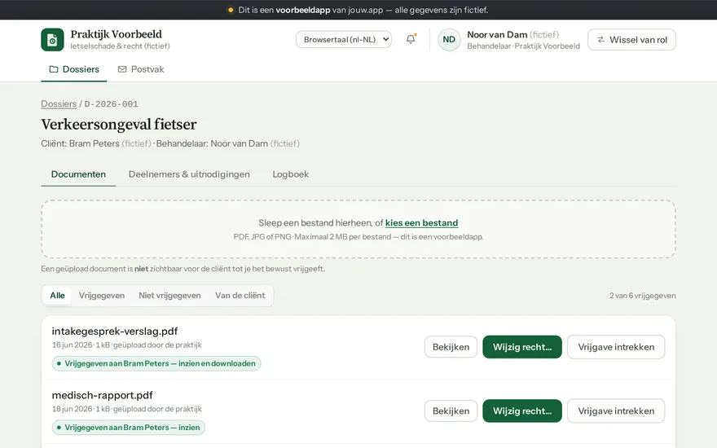Open notifications bell icon
Image resolution: width=717 pixels, height=448 pixels.
pyautogui.click(x=411, y=39)
